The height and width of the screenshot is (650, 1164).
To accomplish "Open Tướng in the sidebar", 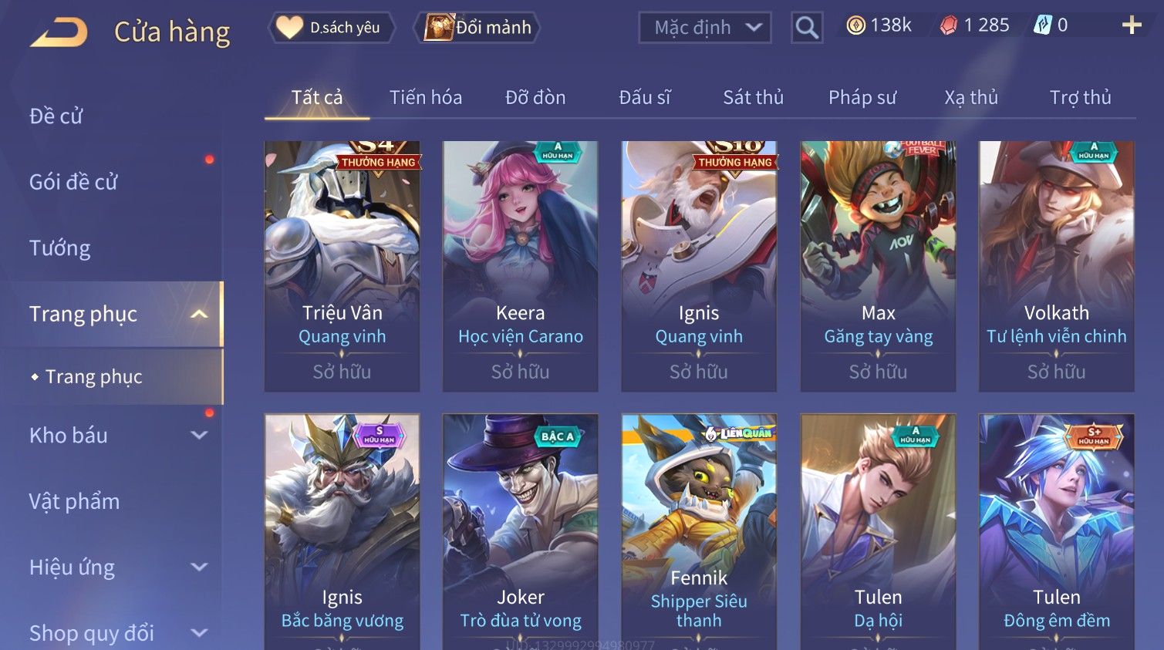I will pyautogui.click(x=59, y=248).
